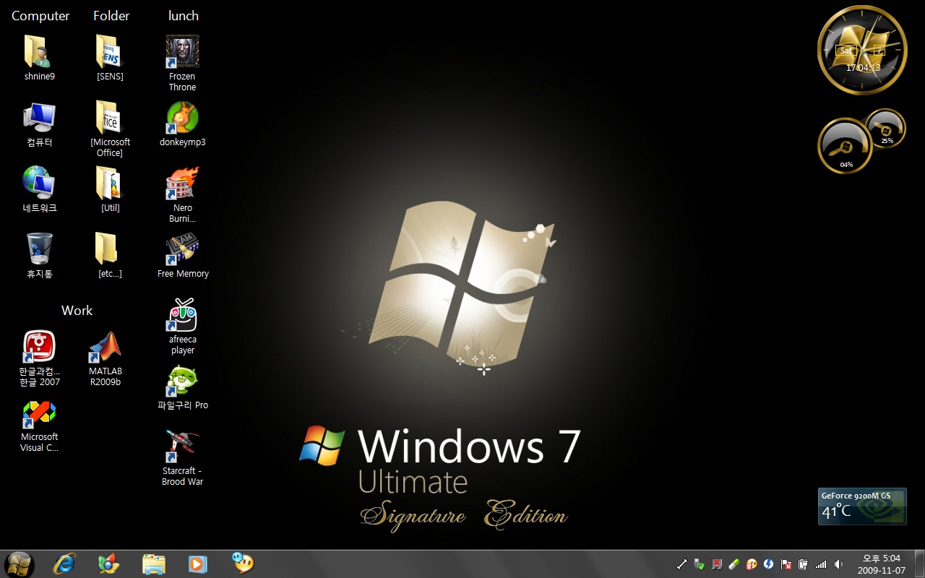Open the Start menu orb
The width and height of the screenshot is (925, 578).
[20, 564]
